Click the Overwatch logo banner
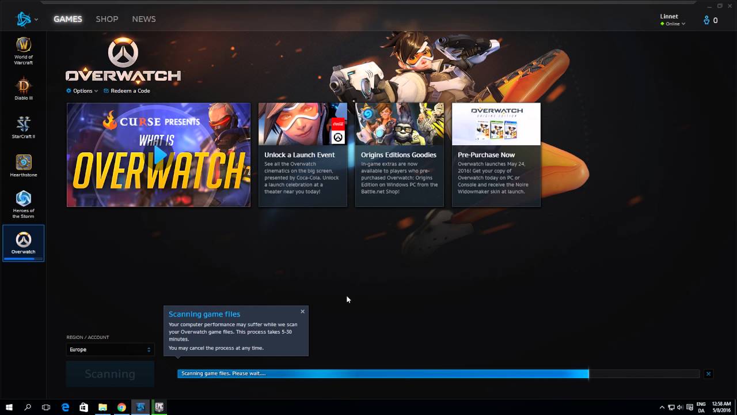Viewport: 737px width, 415px height. point(123,60)
